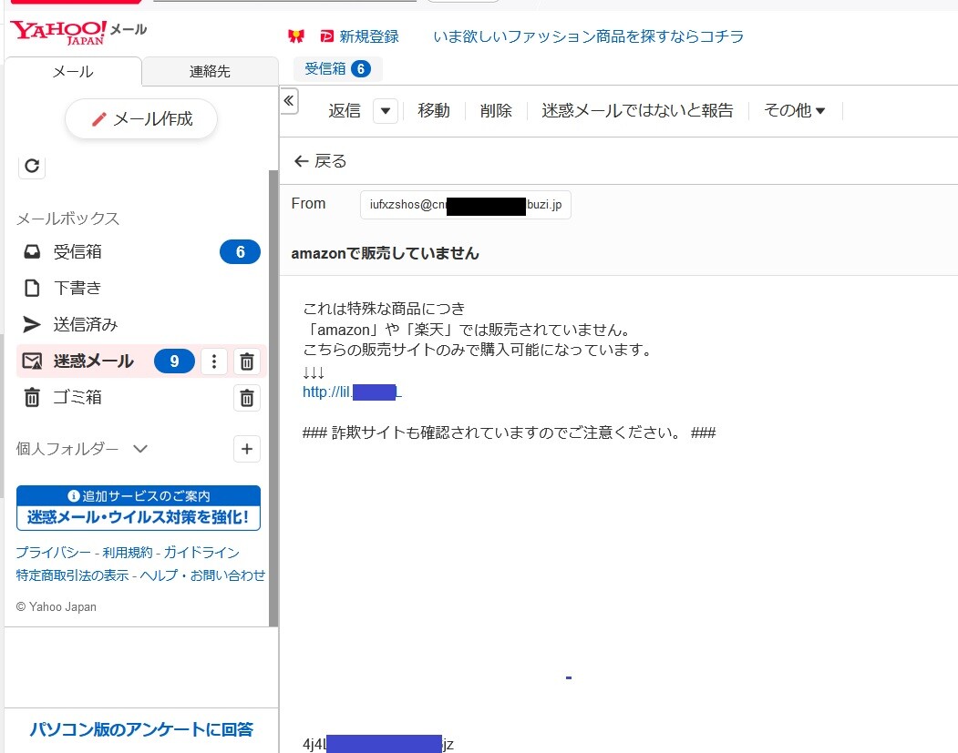Click パソコン版のアンケートに回答 link
Screen dimensions: 958x753
click(141, 729)
